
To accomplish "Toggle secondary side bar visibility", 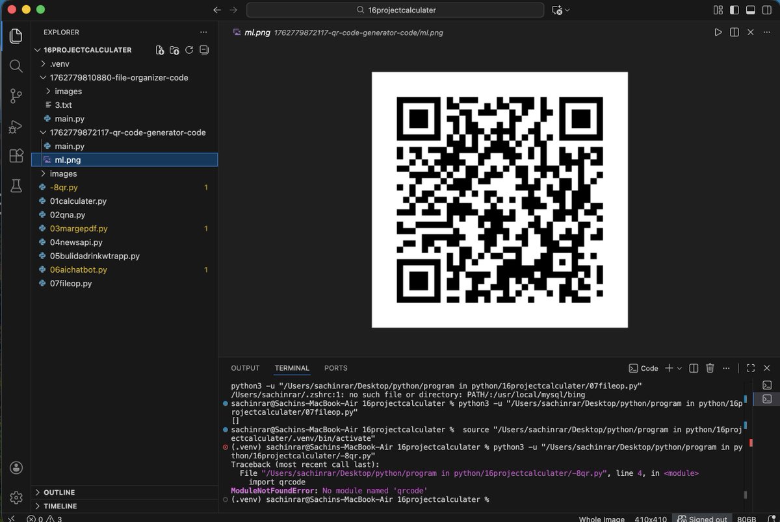I will [x=767, y=10].
